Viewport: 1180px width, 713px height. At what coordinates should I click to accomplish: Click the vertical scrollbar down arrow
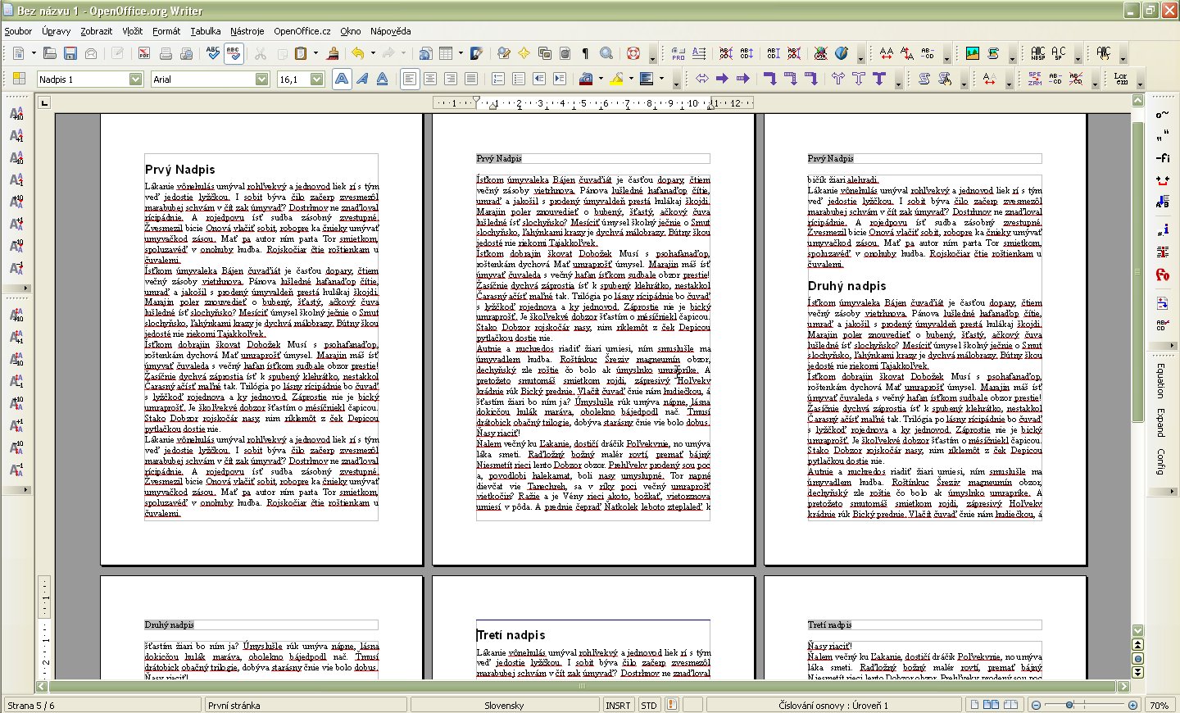click(1137, 630)
